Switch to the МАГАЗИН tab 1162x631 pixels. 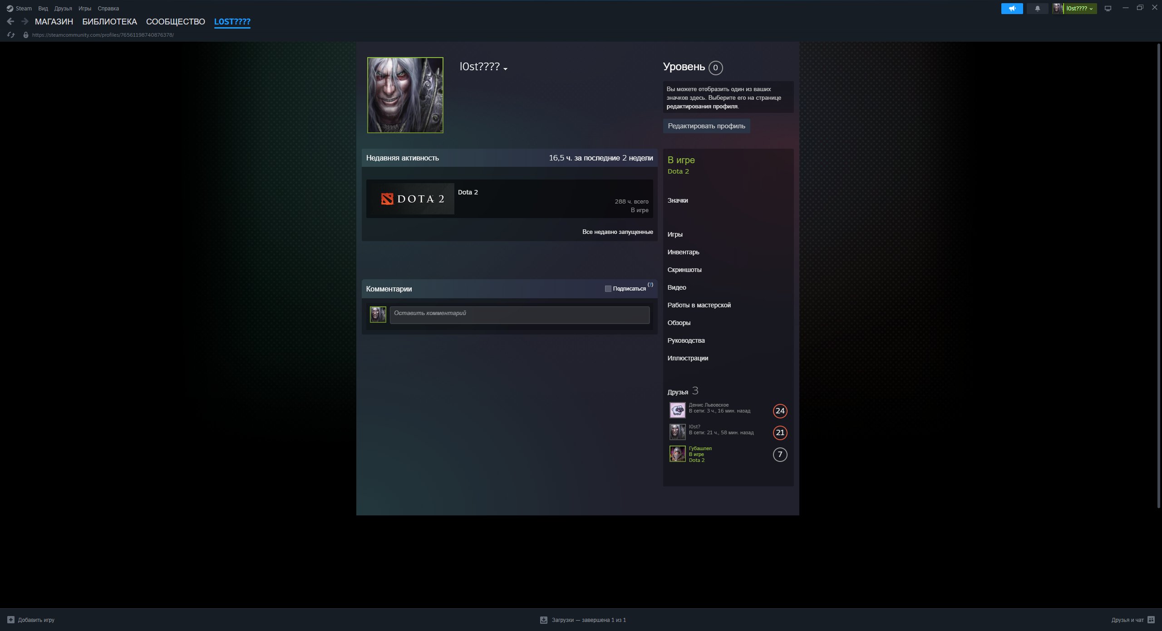54,22
